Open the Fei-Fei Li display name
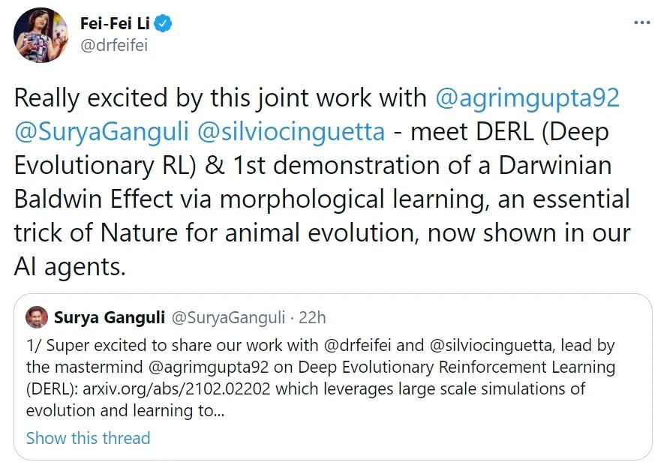 [x=115, y=24]
